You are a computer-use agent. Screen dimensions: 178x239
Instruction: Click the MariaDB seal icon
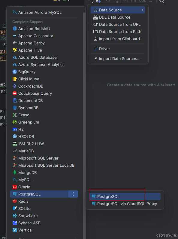(x=15, y=151)
